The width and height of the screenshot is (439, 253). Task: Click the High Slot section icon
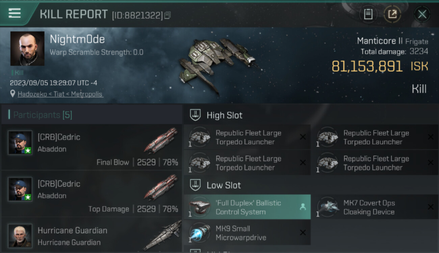(195, 115)
